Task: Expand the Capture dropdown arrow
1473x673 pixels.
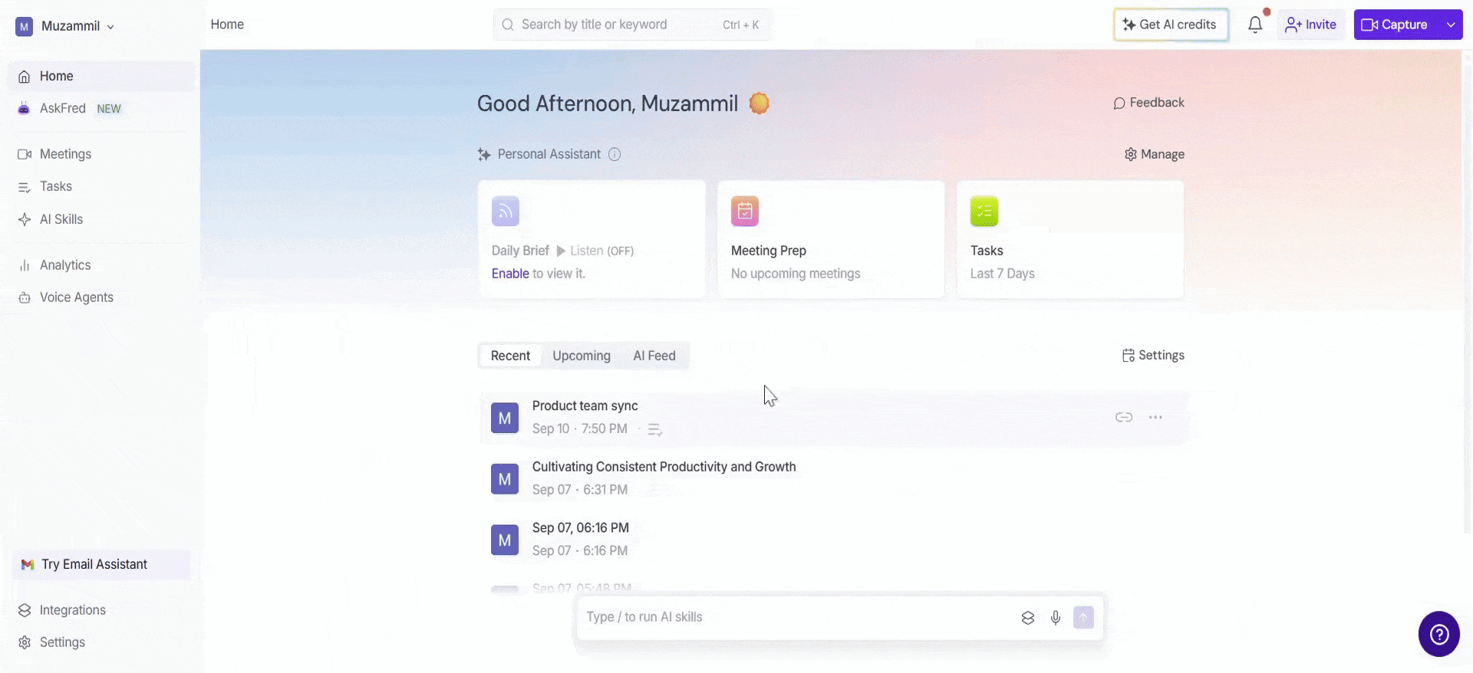Action: [x=1451, y=25]
